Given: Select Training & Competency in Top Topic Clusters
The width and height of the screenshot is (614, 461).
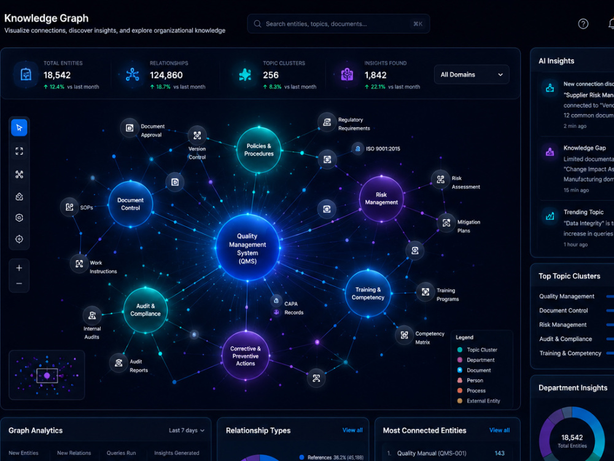Looking at the screenshot, I should pyautogui.click(x=570, y=353).
